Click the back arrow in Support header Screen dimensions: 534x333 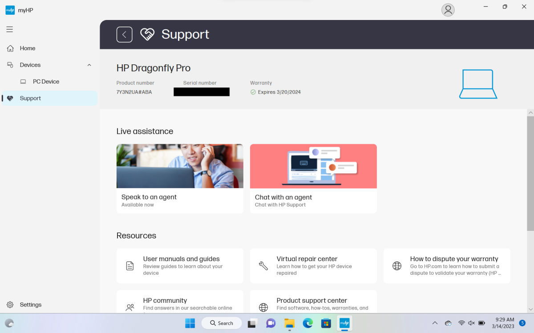[125, 34]
